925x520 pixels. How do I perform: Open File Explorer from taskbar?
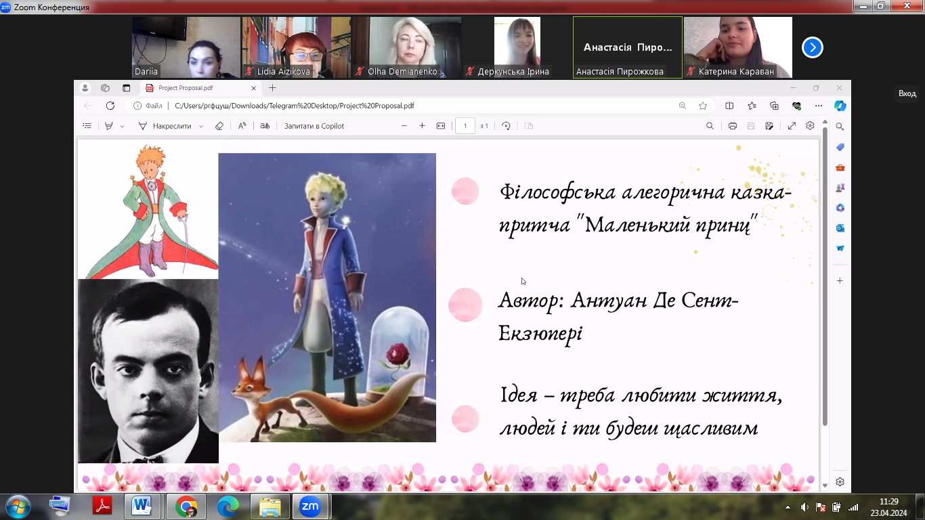270,506
